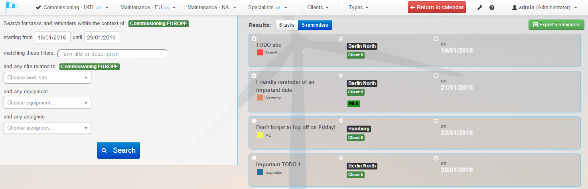Click Export 5 reminders button
Image resolution: width=588 pixels, height=189 pixels.
(556, 25)
